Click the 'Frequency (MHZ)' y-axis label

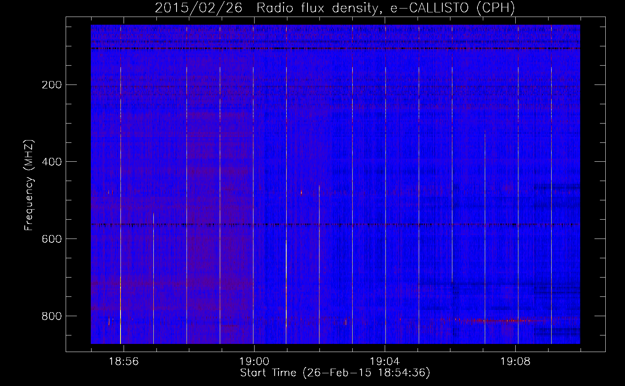(29, 185)
